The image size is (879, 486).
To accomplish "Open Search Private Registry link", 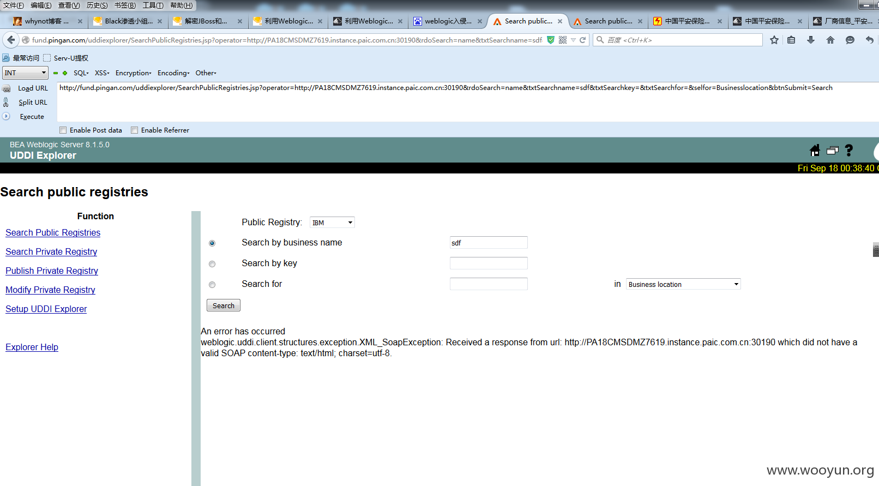I will [51, 251].
